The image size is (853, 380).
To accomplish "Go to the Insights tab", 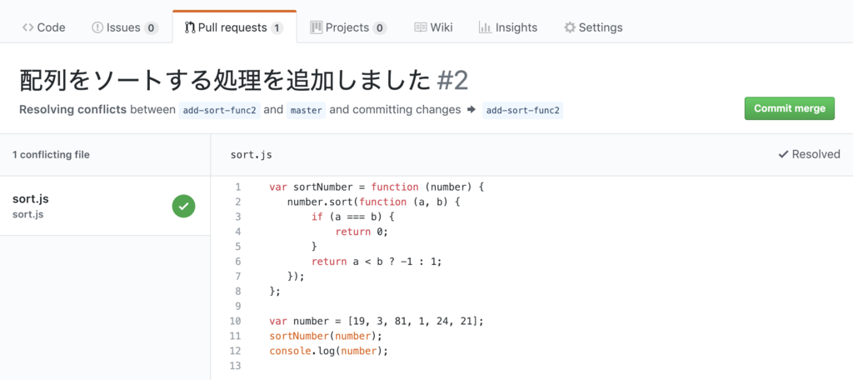I will coord(507,27).
